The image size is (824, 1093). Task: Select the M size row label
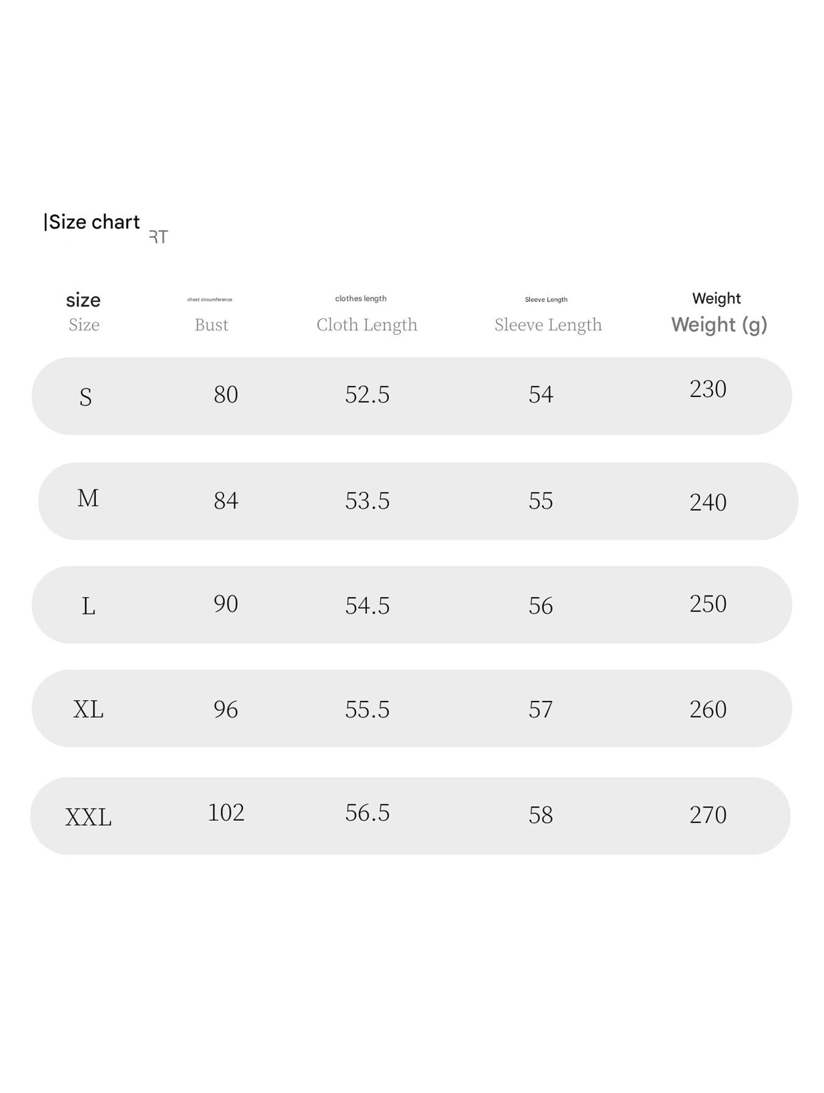tap(88, 498)
